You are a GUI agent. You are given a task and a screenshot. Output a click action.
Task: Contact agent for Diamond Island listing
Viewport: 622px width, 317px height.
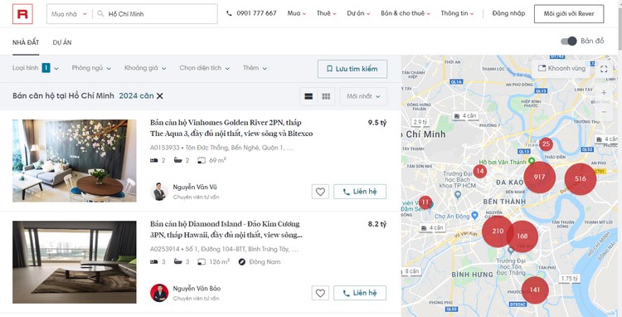360,293
